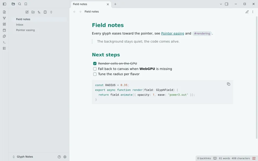Follow the Pointer easing link
The width and height of the screenshot is (258, 161).
pos(173,33)
